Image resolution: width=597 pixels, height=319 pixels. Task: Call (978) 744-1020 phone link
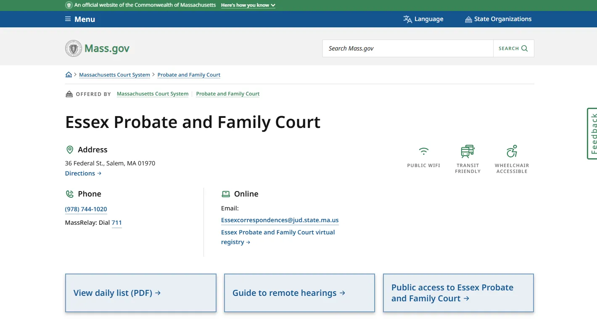(86, 209)
